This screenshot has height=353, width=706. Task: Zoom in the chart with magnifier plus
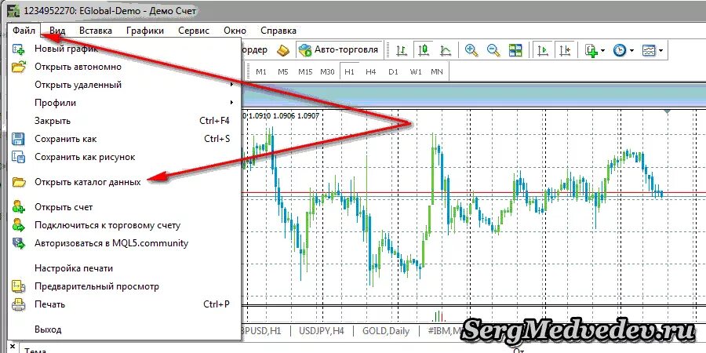[471, 50]
